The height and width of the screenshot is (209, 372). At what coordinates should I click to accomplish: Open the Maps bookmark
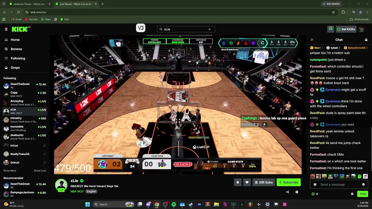[x=46, y=19]
